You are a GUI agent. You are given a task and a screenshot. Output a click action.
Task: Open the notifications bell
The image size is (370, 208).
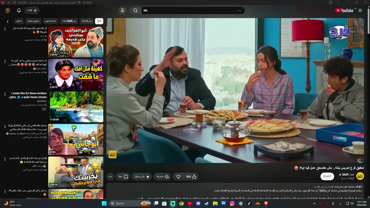coord(19,10)
